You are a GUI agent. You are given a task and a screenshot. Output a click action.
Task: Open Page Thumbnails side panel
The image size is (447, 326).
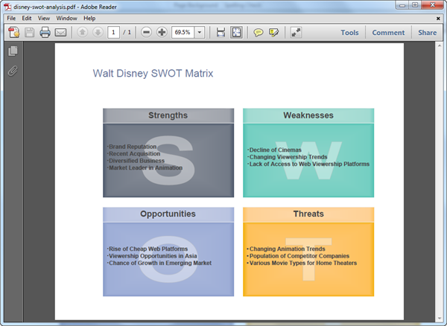pyautogui.click(x=13, y=51)
